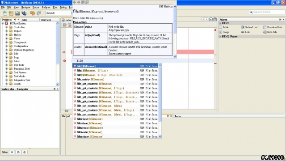Choose file_put_contents($filename, $data) suggestion

click(x=115, y=106)
